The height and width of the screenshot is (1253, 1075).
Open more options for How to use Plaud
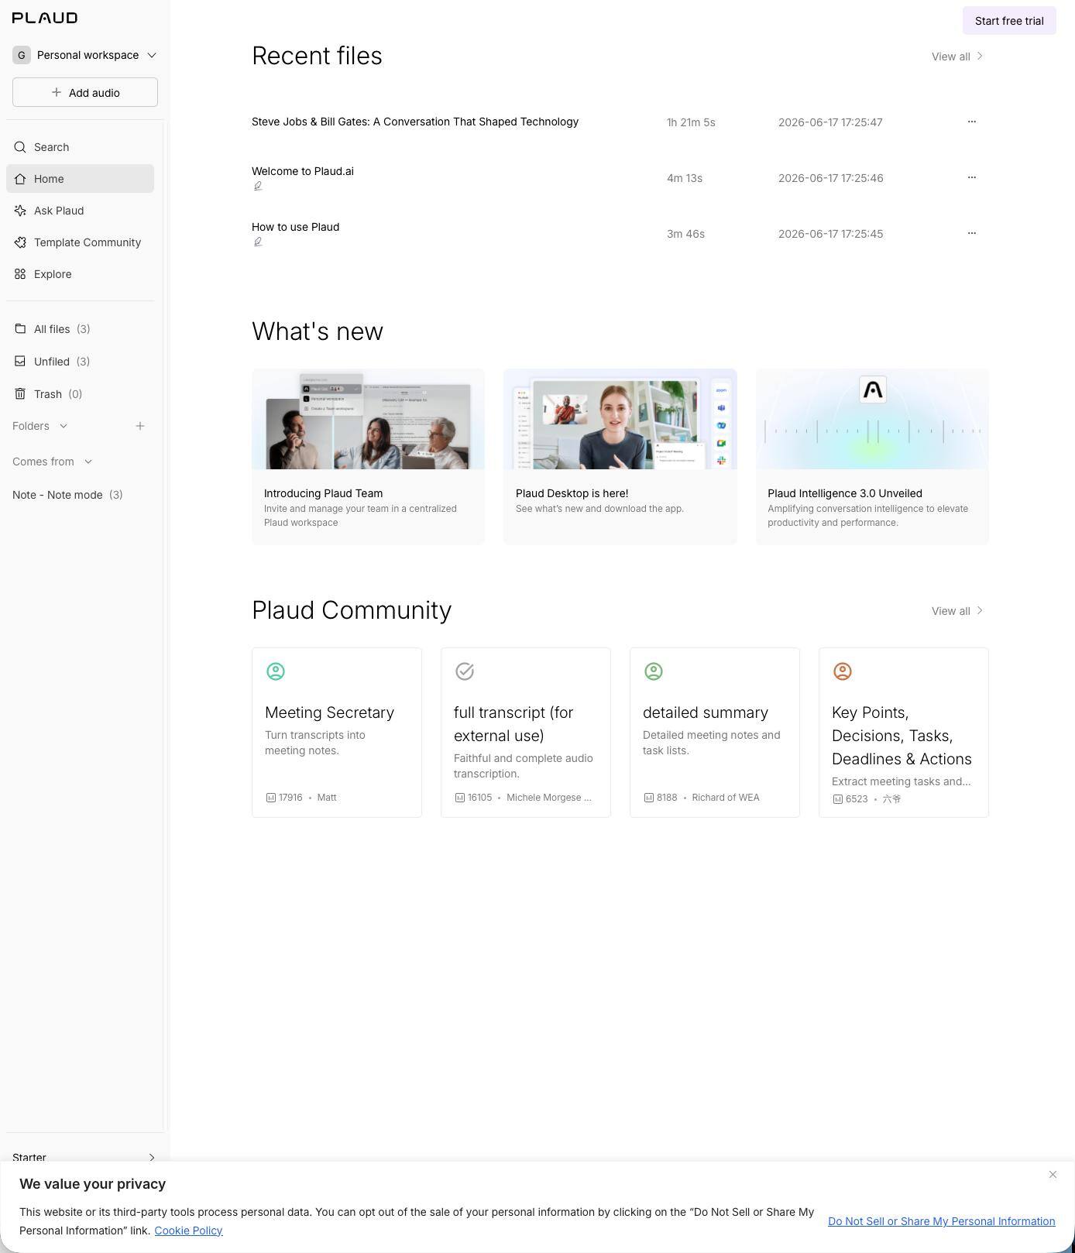click(x=972, y=233)
